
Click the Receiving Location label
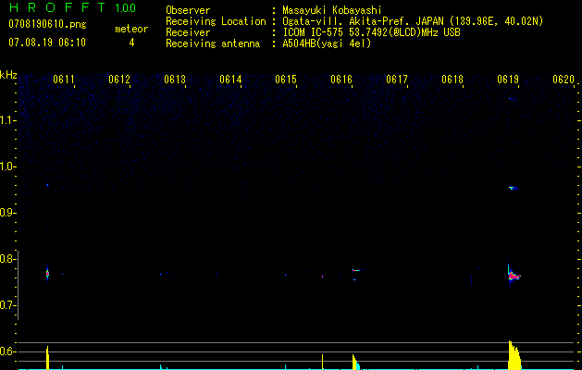(x=216, y=21)
